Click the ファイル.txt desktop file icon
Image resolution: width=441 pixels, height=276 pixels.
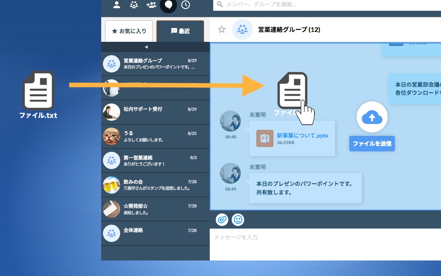38,91
